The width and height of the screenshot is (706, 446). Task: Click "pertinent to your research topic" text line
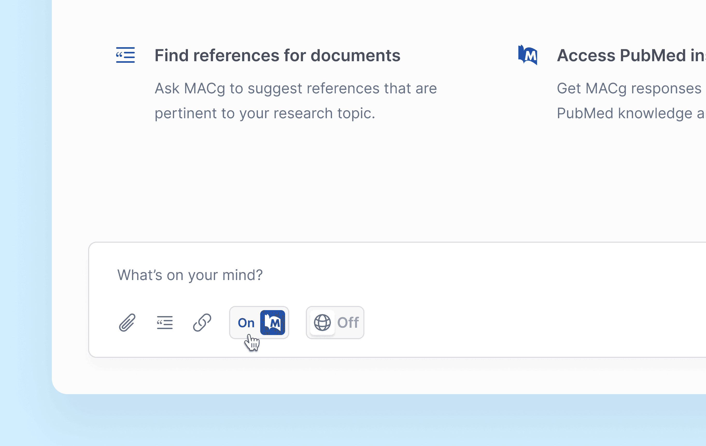point(265,113)
